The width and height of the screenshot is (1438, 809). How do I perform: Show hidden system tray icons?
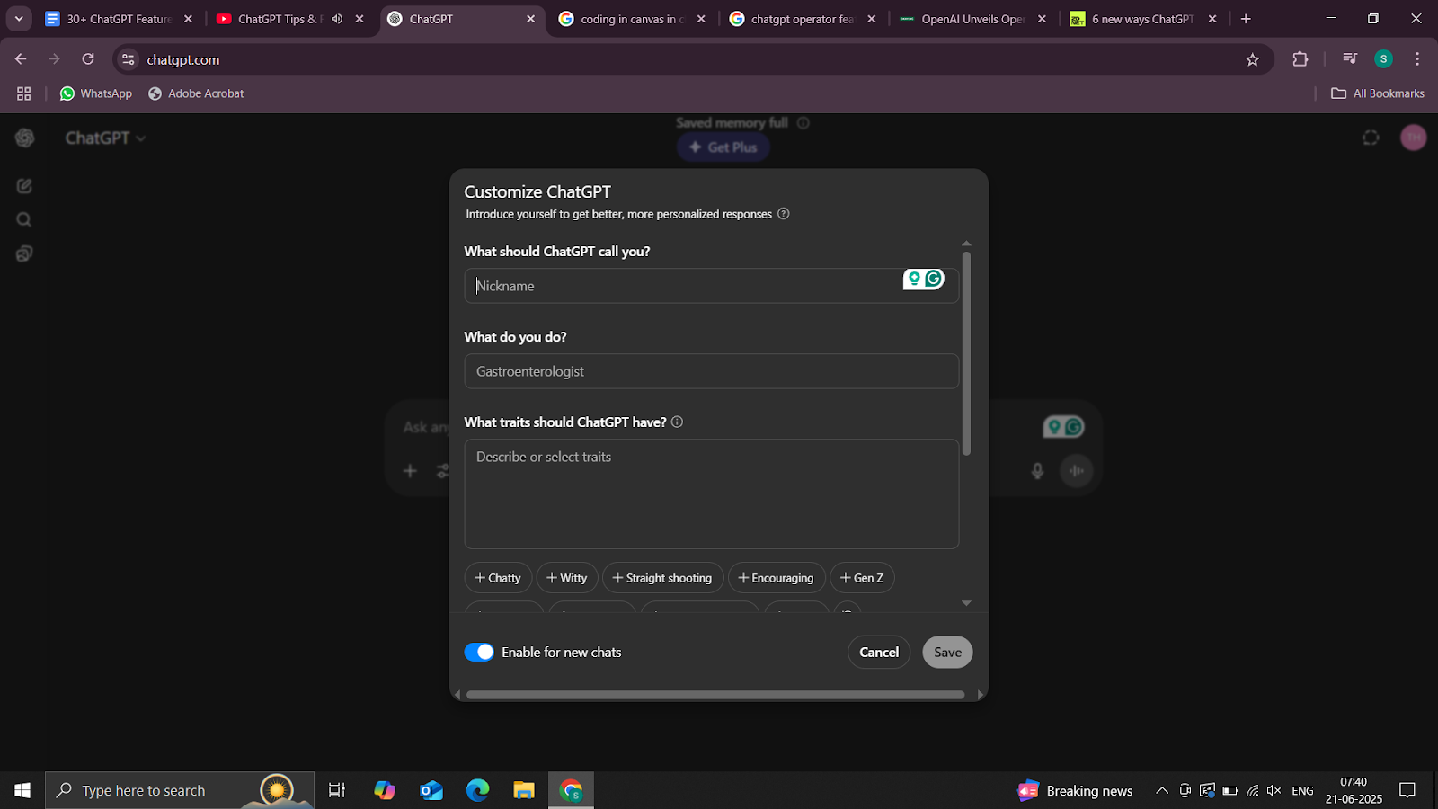point(1162,790)
